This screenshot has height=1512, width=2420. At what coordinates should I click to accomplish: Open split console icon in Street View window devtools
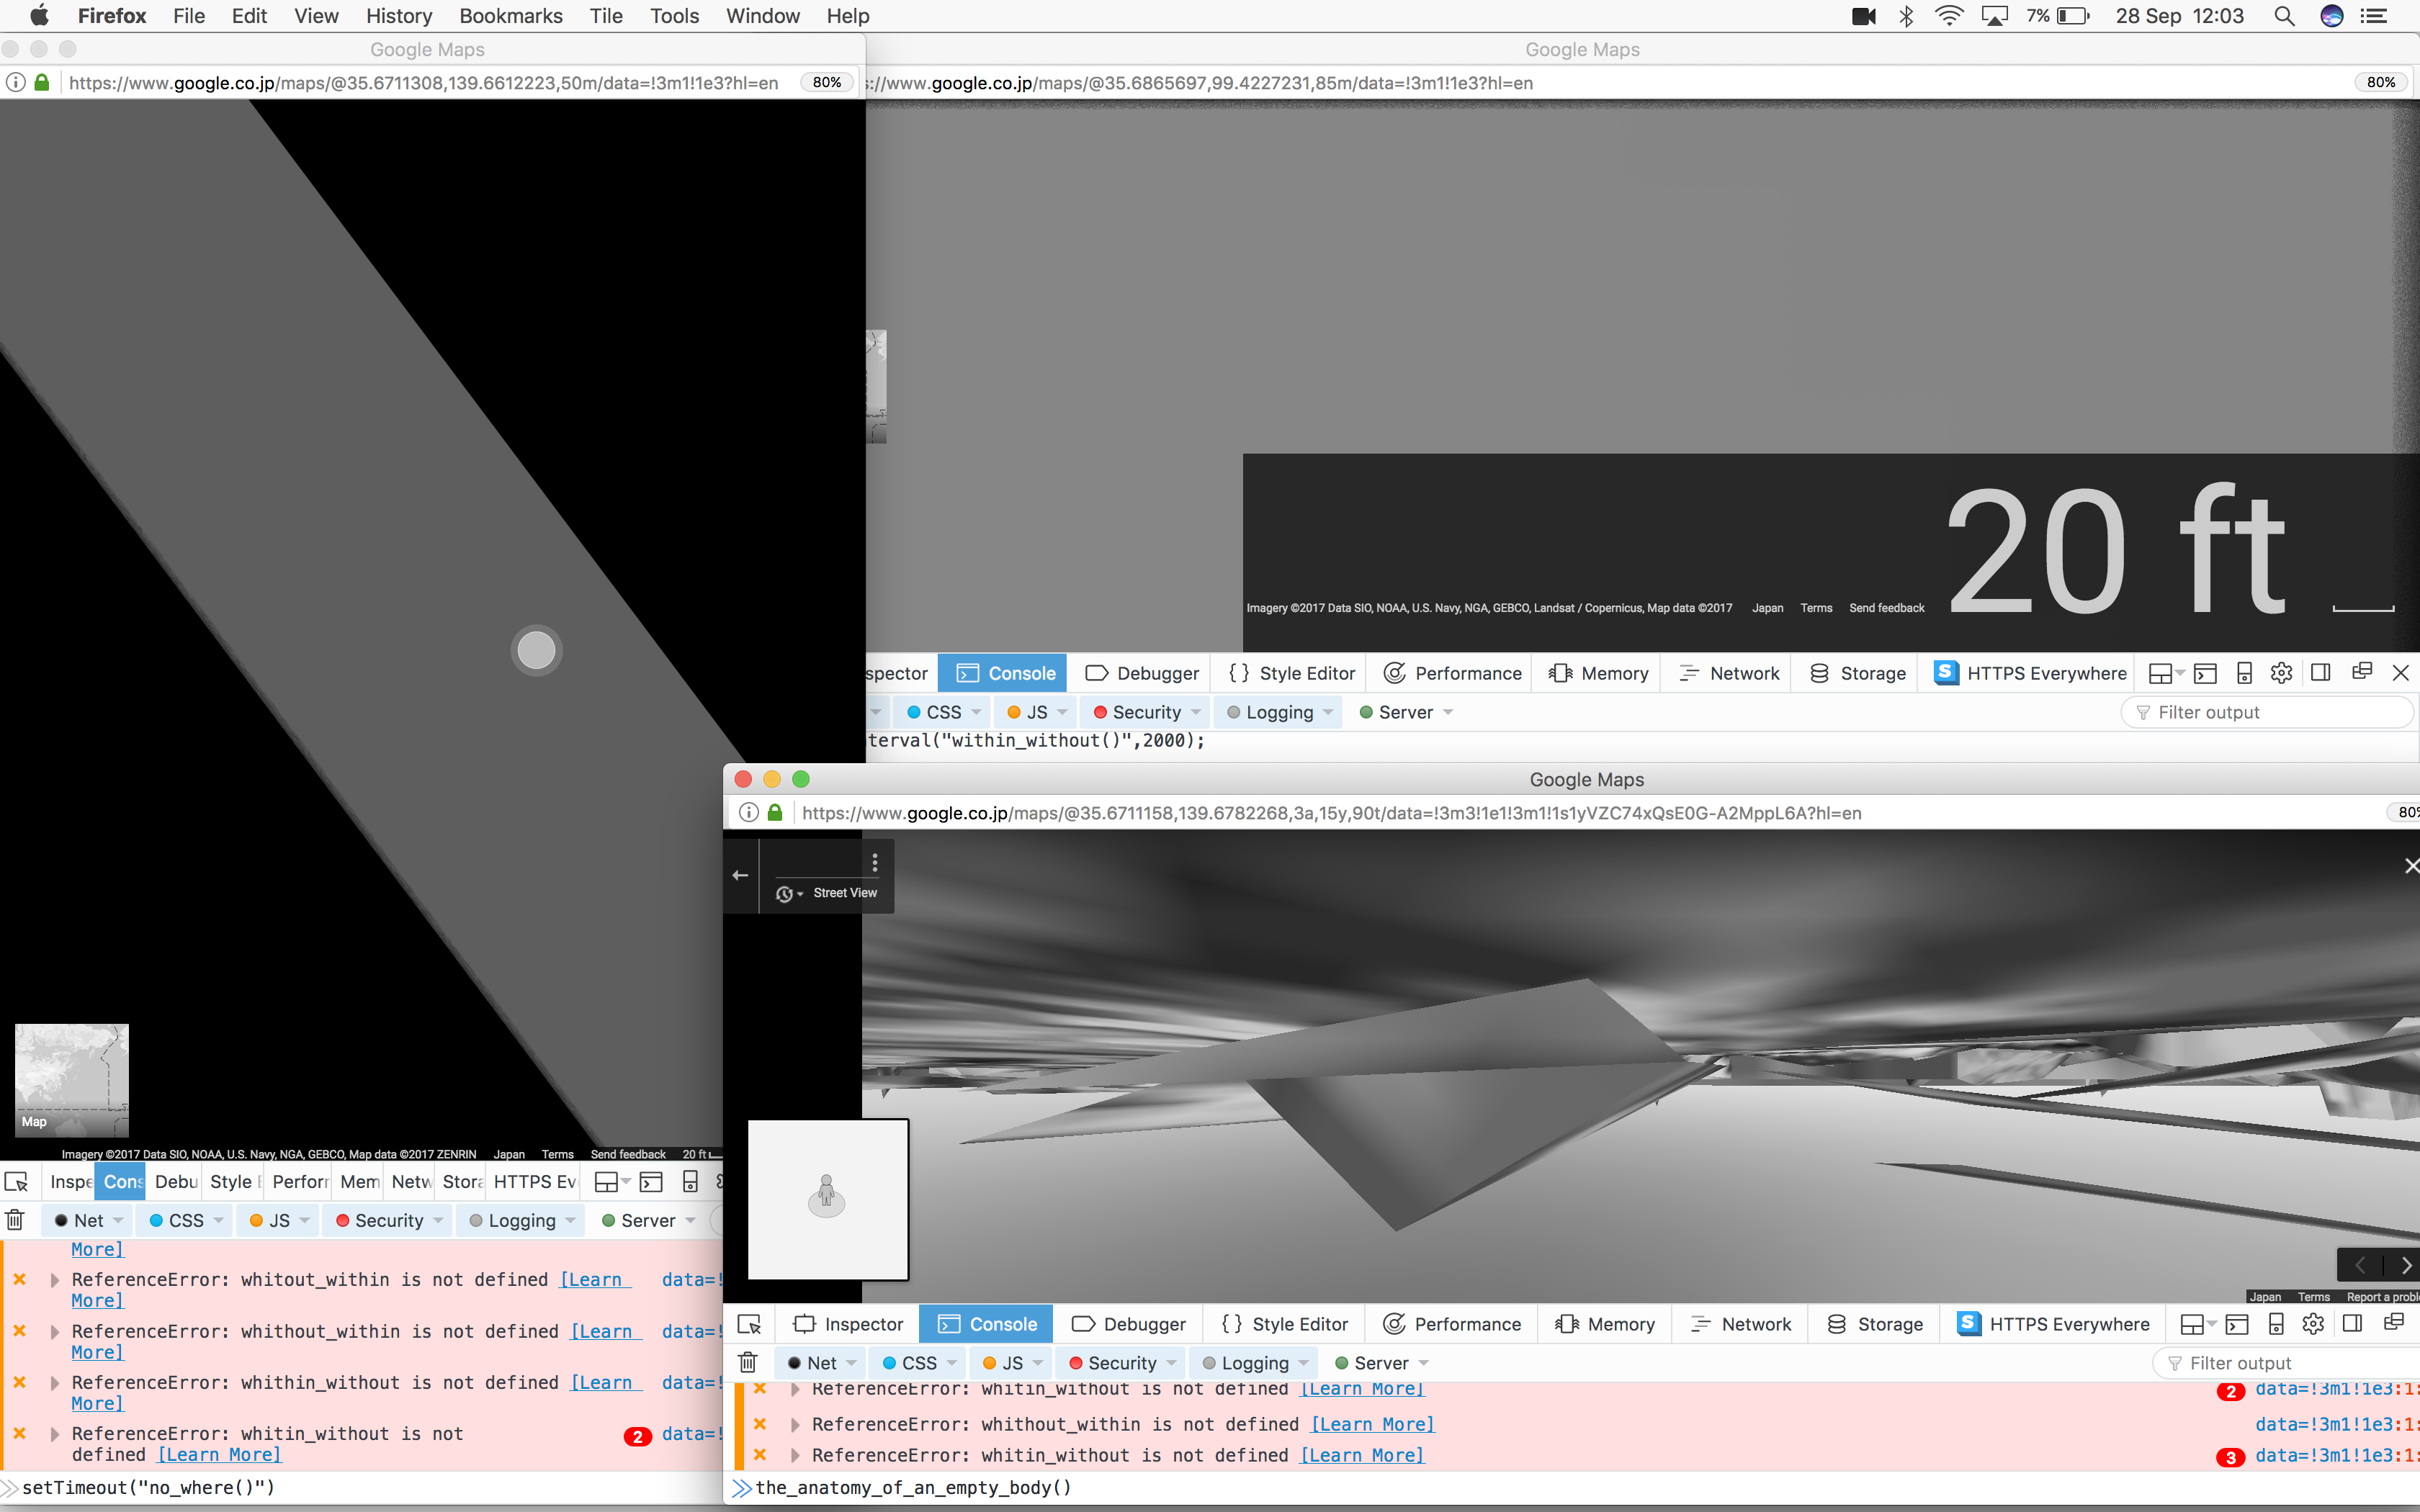pyautogui.click(x=2237, y=1324)
